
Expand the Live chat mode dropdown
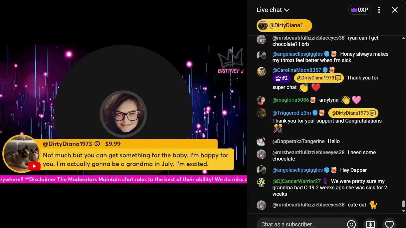click(x=273, y=10)
